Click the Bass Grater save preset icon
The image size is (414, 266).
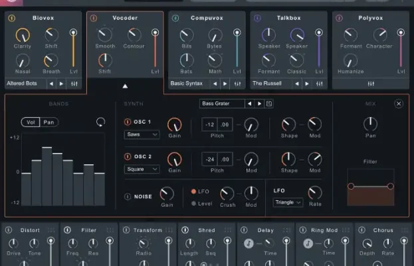tap(269, 104)
